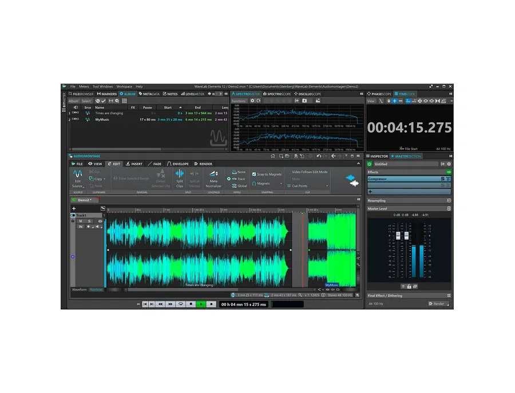Switch to the Markers tab
This screenshot has width=515, height=393.
(x=107, y=94)
